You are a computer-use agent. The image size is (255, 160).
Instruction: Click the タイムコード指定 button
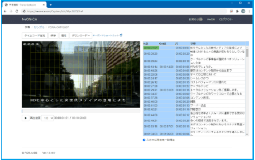point(35,36)
